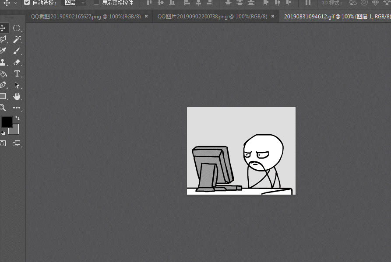Image resolution: width=391 pixels, height=262 pixels.
Task: Open the 图层 auto-select dropdown
Action: pos(74,3)
